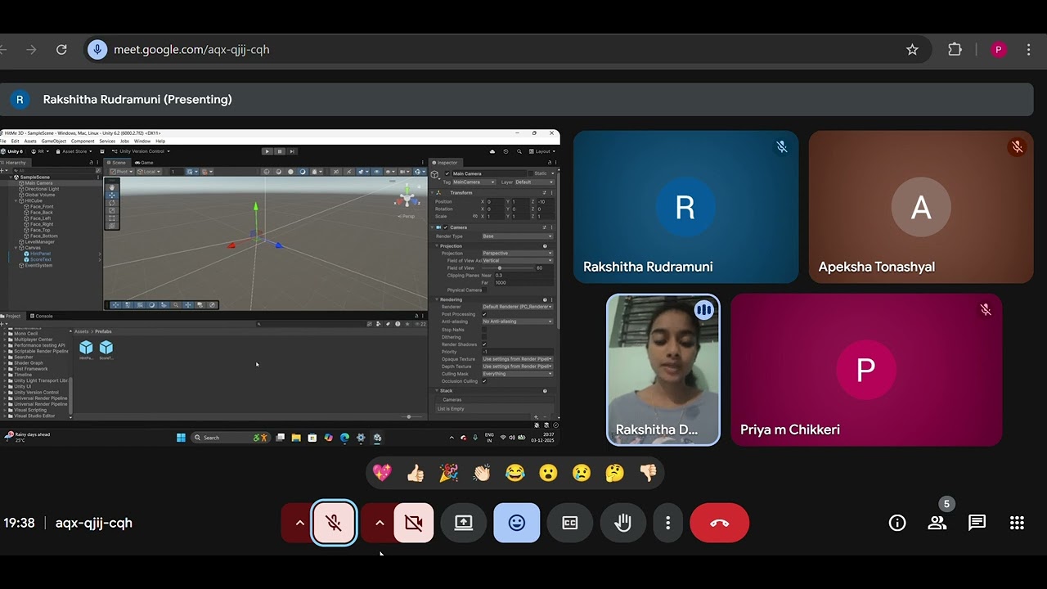Screen dimensions: 1047x589
Task: Toggle Render Shadows checkbox in Inspector
Action: 484,344
